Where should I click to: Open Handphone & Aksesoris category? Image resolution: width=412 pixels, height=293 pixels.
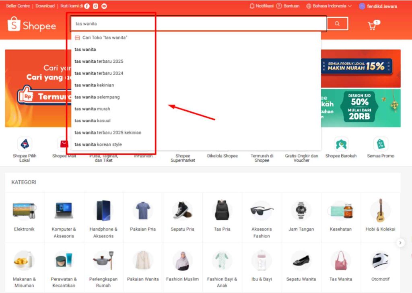103,217
